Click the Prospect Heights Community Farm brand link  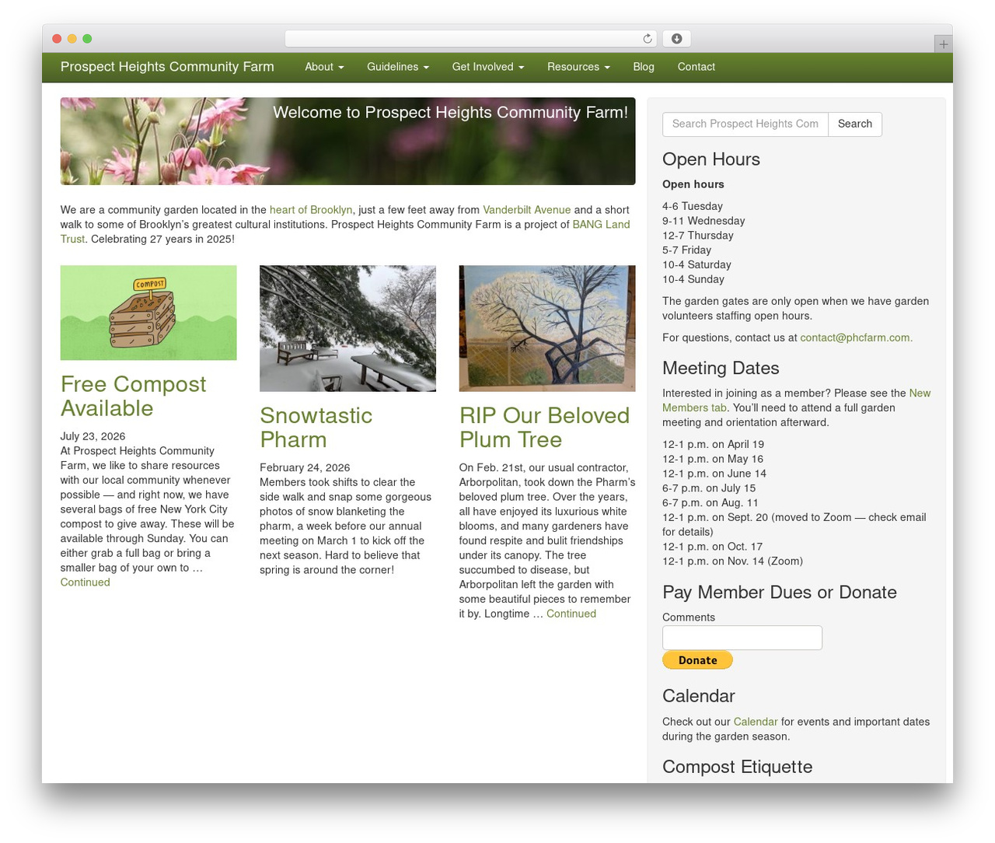pyautogui.click(x=167, y=67)
